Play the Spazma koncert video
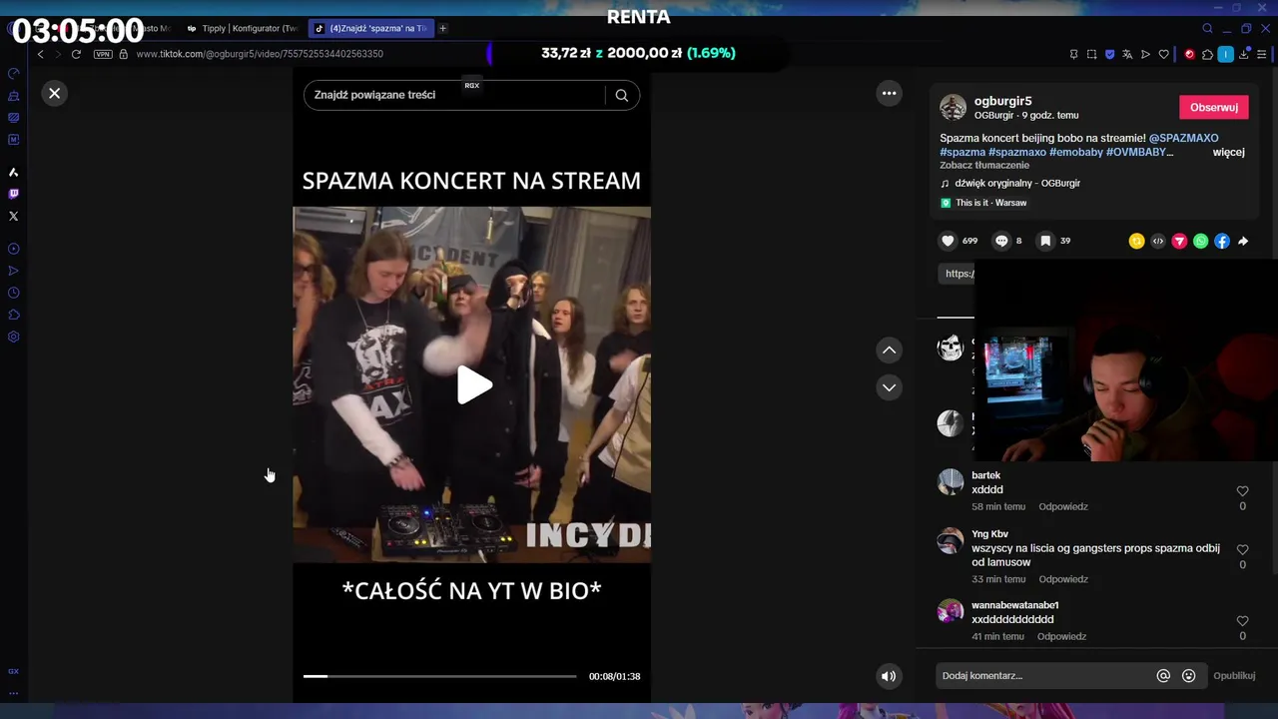 [x=472, y=385]
